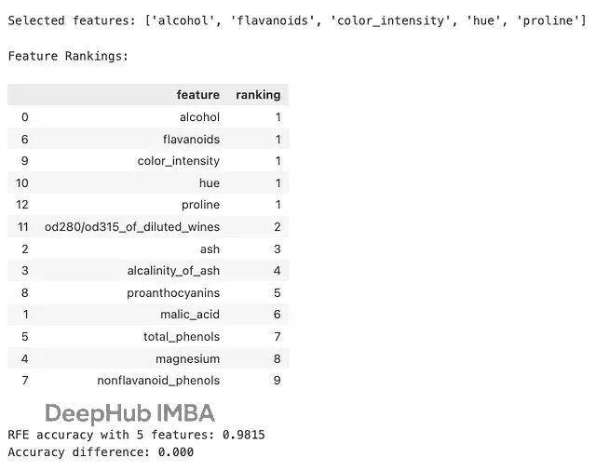
Task: Click the 'color_intensity' table cell
Action: point(179,161)
